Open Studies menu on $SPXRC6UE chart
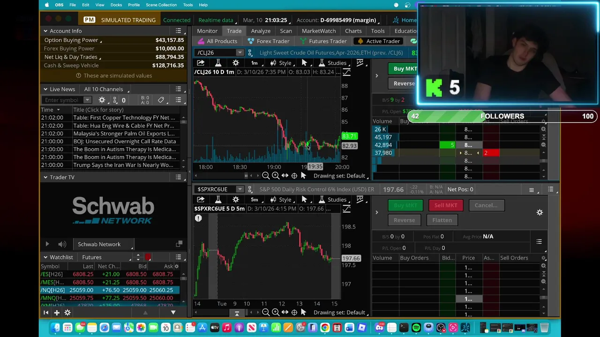 333,199
